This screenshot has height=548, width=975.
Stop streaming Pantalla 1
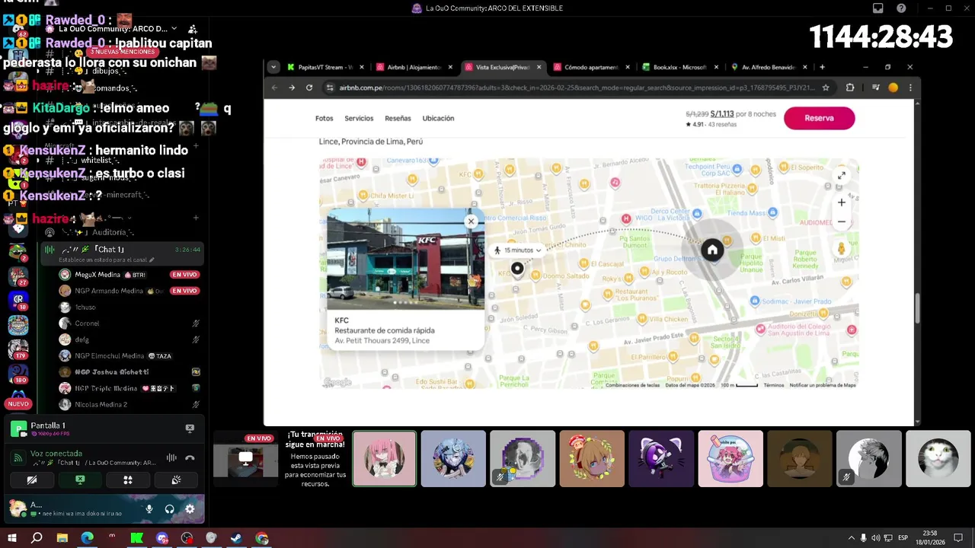tap(190, 429)
